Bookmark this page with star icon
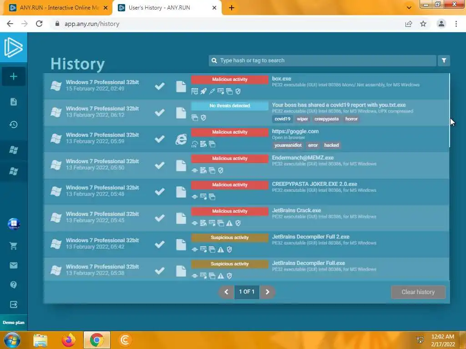466x349 pixels. coord(423,24)
